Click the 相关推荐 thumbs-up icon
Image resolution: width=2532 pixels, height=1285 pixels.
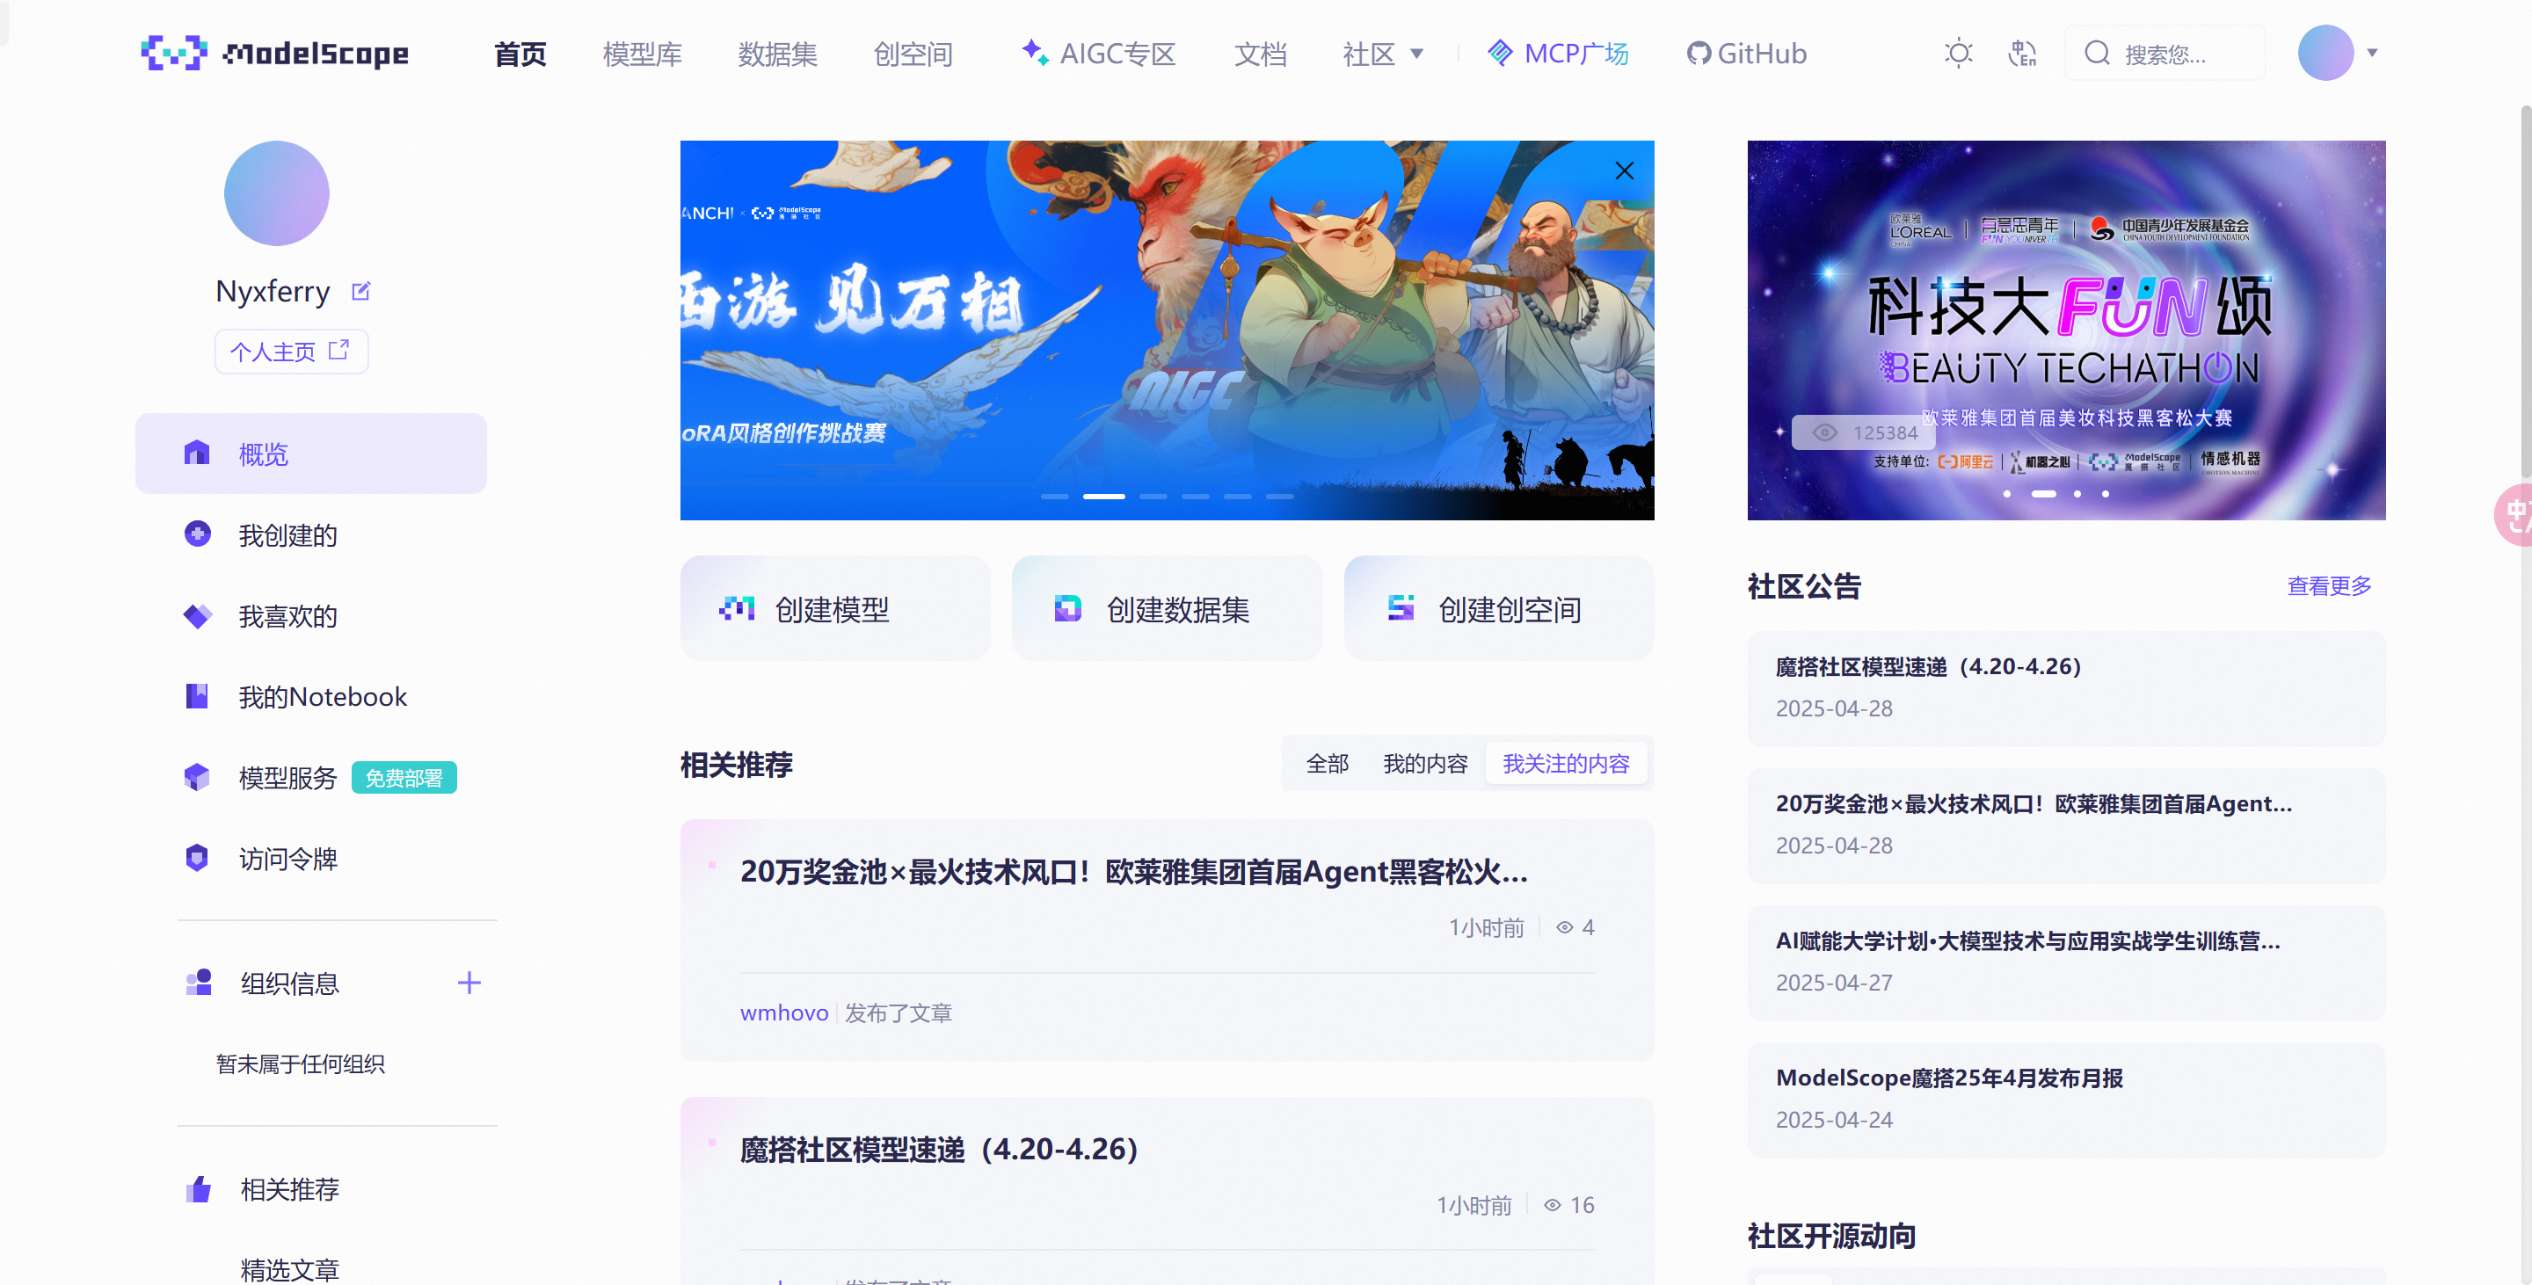click(x=199, y=1188)
